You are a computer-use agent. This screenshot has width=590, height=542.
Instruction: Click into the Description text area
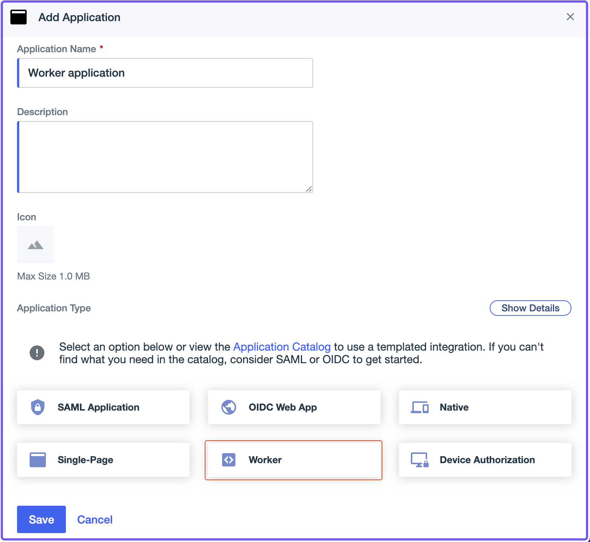pos(165,157)
